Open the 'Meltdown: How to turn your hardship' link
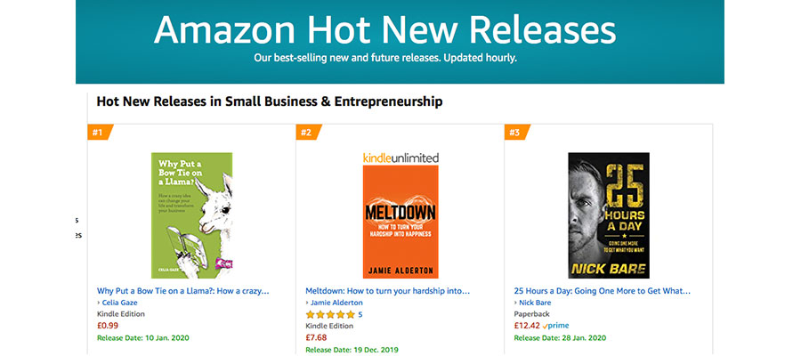The width and height of the screenshot is (801, 356). click(387, 290)
